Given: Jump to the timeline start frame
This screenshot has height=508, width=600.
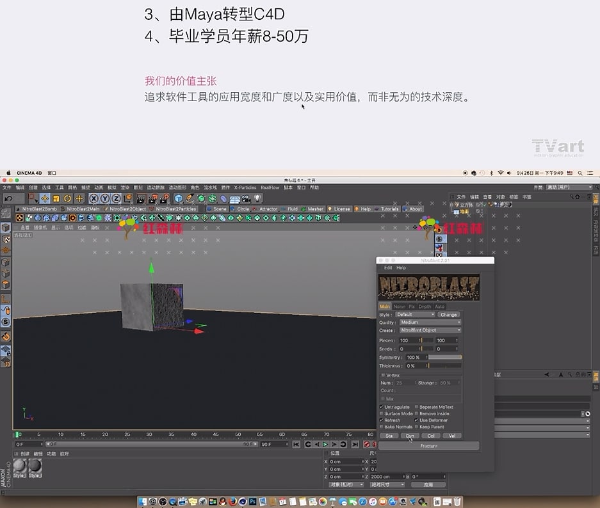Looking at the screenshot, I should coord(296,444).
